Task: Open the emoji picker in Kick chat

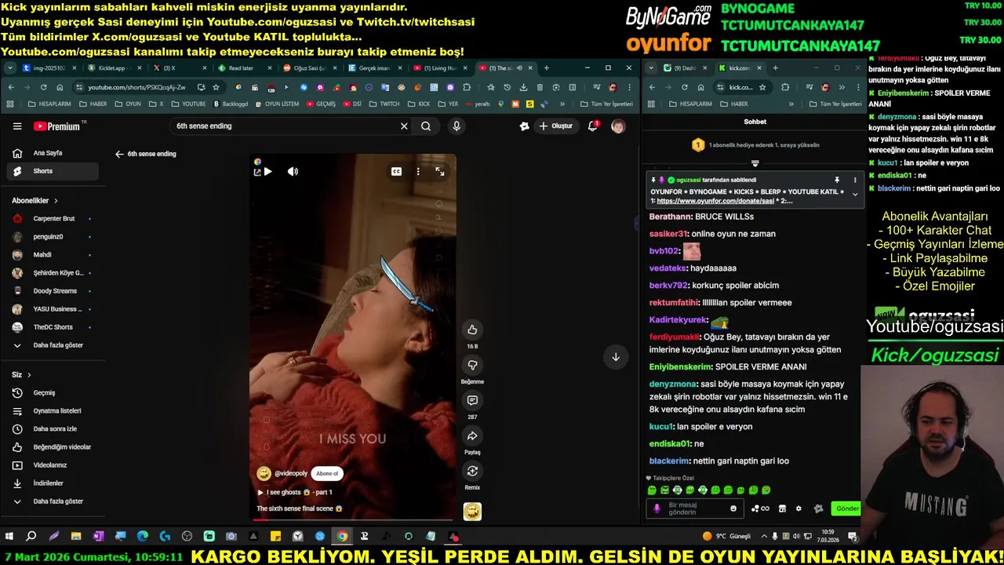Action: click(733, 508)
